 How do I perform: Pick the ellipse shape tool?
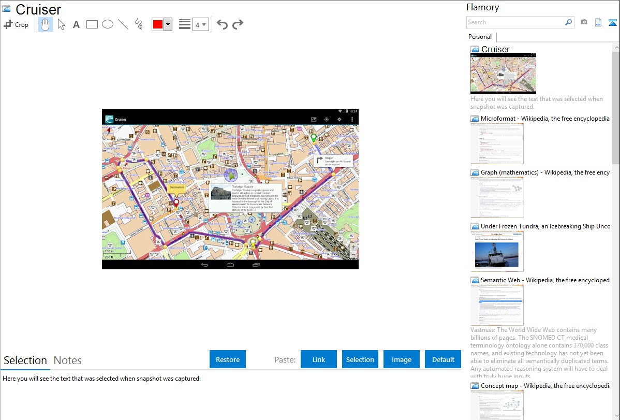pos(108,24)
